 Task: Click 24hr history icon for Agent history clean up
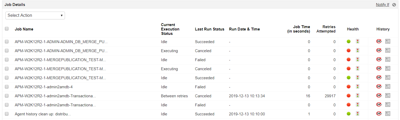click(379, 114)
